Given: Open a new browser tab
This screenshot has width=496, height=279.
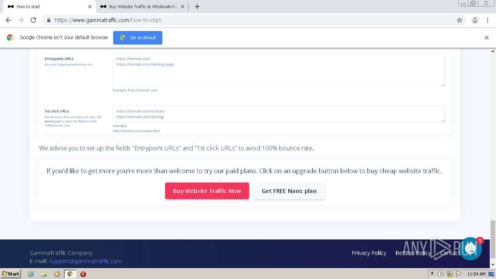Looking at the screenshot, I should tap(197, 7).
